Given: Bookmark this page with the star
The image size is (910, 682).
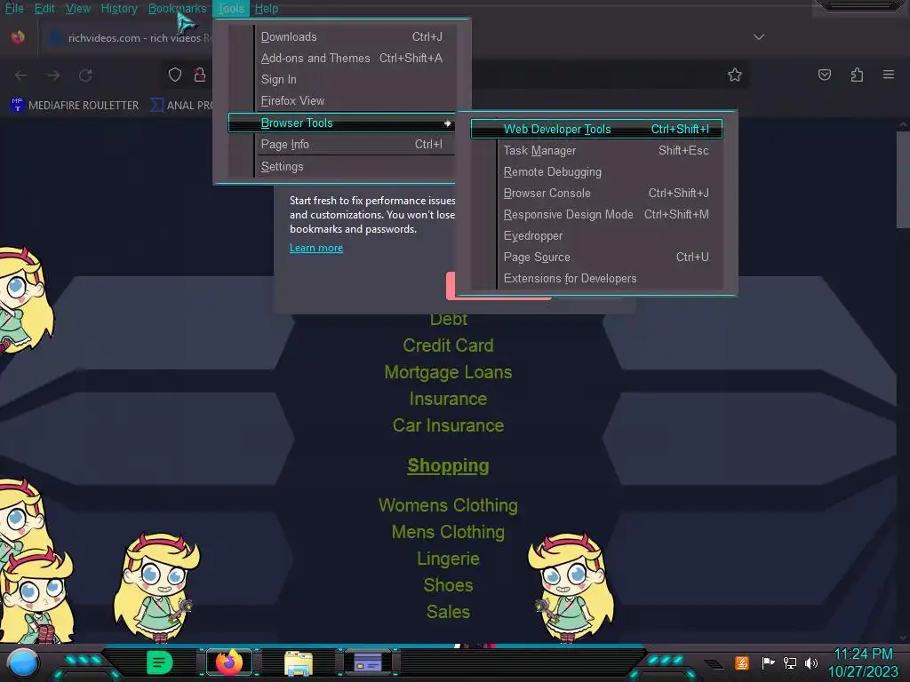Looking at the screenshot, I should point(735,75).
